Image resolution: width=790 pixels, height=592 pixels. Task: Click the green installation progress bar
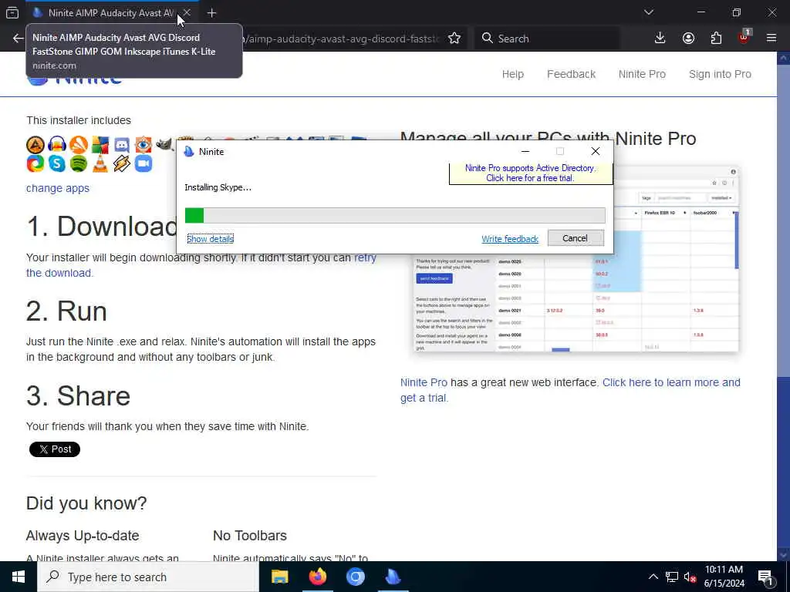tap(395, 216)
